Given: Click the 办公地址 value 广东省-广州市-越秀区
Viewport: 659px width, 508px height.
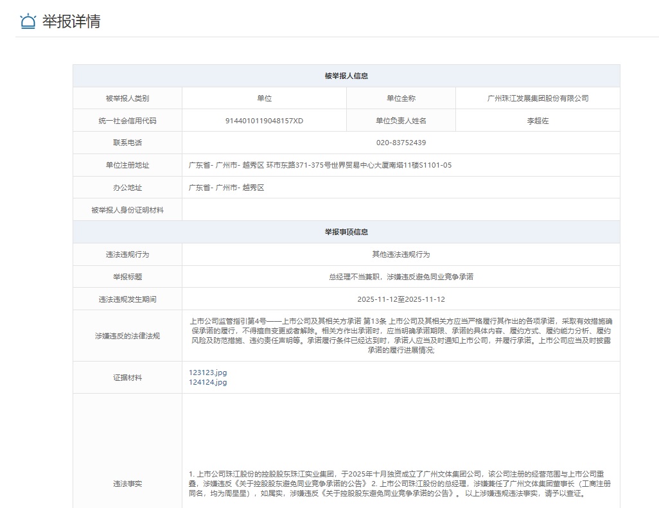Looking at the screenshot, I should pyautogui.click(x=227, y=188).
